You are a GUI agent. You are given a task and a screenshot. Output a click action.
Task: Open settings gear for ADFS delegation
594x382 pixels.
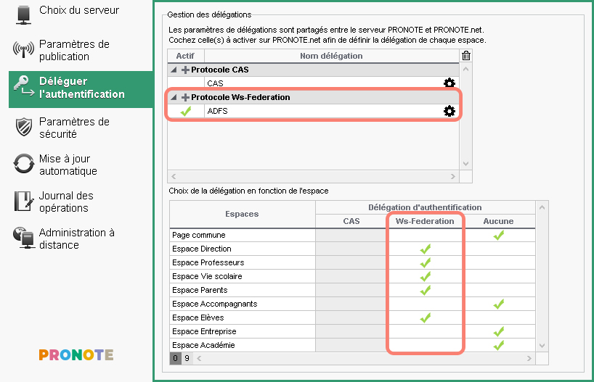tap(449, 111)
